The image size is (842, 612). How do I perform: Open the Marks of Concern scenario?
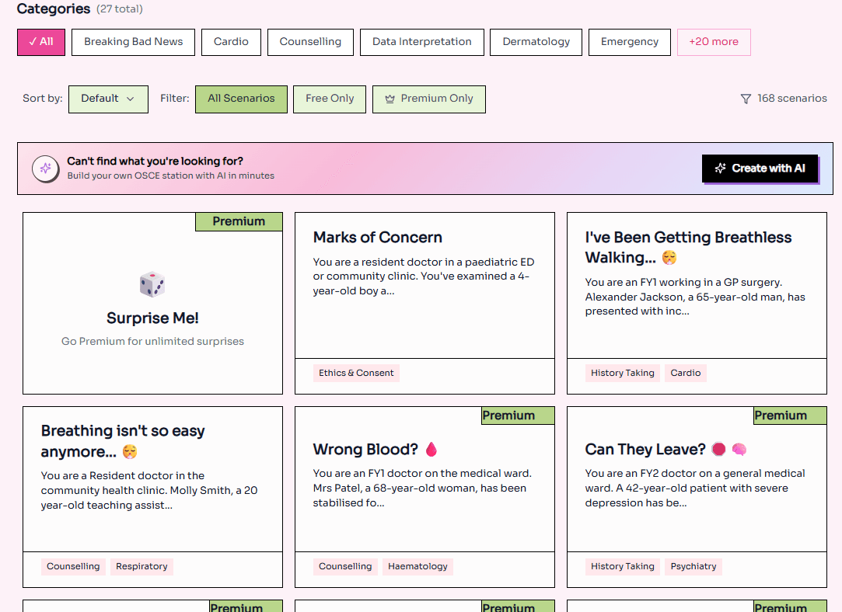tap(378, 238)
